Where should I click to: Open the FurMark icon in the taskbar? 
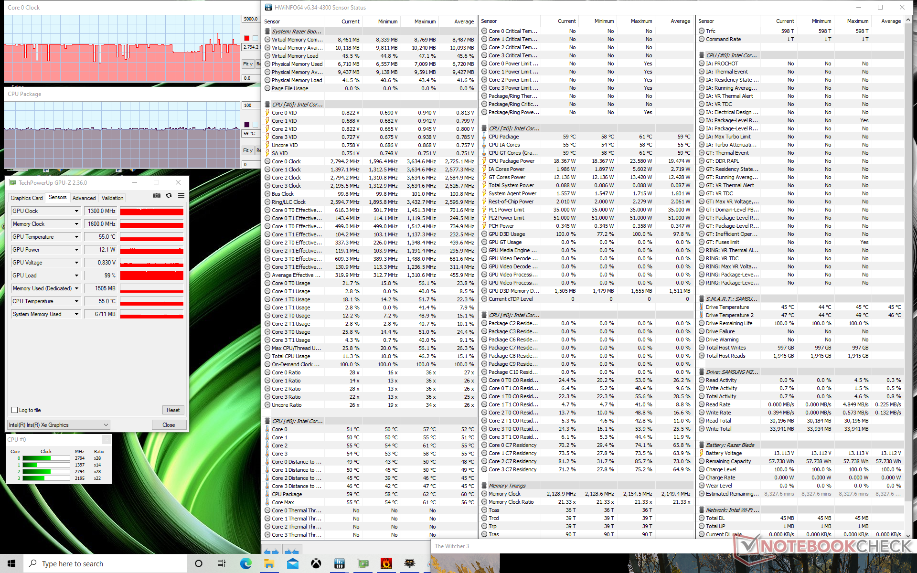[386, 564]
